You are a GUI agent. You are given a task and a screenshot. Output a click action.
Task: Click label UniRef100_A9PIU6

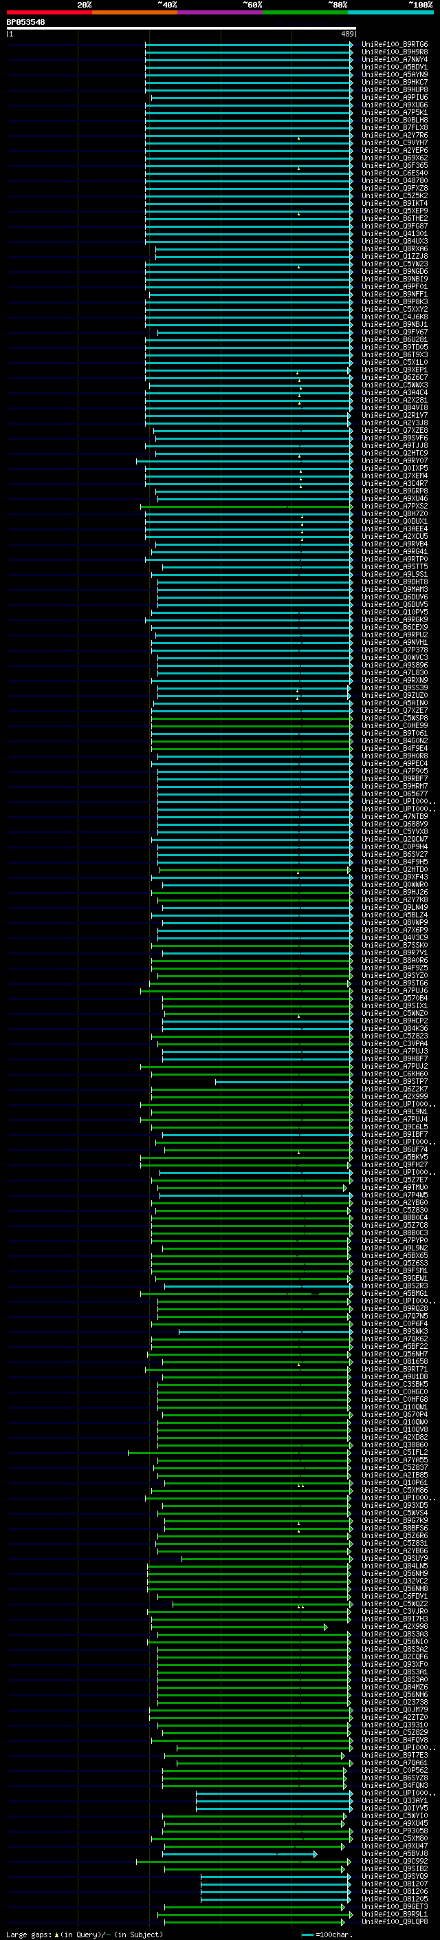pos(395,97)
